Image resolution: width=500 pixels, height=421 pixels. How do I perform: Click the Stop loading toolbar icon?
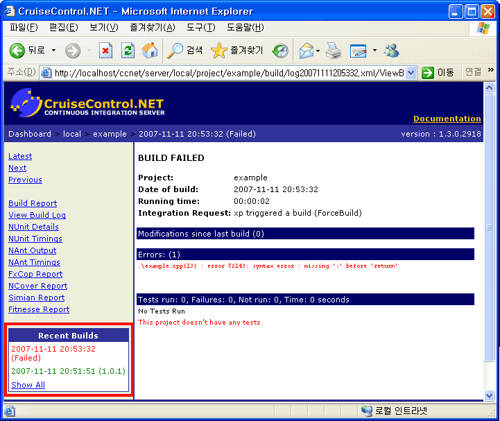click(x=105, y=51)
